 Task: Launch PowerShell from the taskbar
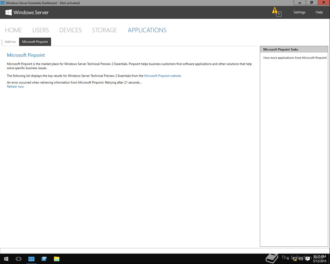click(x=44, y=259)
